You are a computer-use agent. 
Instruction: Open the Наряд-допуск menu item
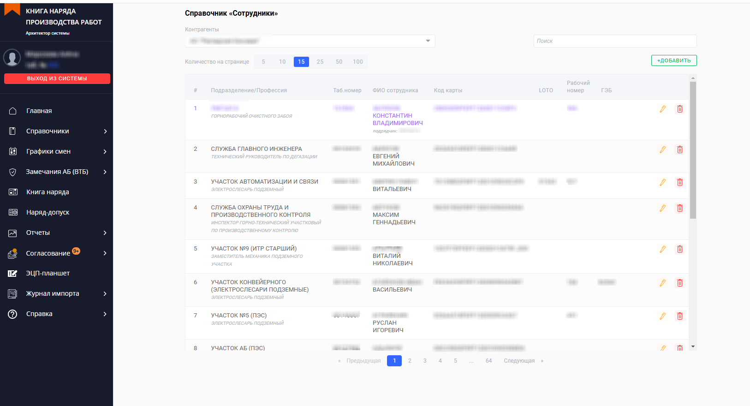tap(48, 213)
